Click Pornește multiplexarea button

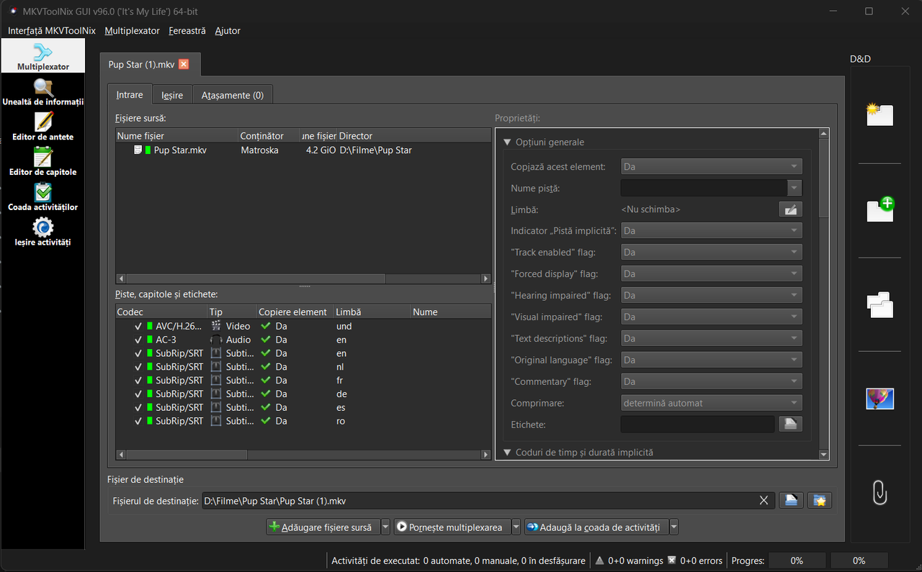pos(452,527)
